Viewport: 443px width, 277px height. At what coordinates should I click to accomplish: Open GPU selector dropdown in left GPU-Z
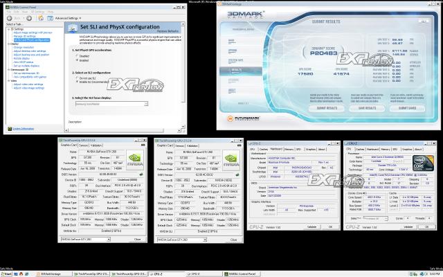(x=90, y=238)
